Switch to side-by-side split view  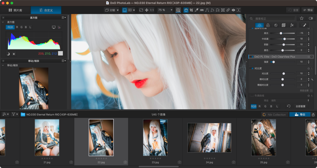pos(130,10)
